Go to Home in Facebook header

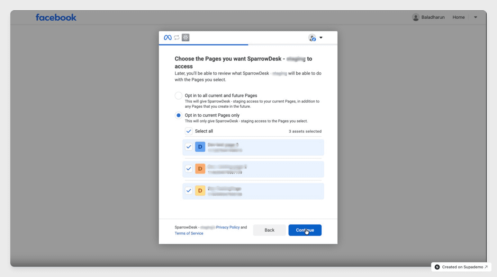(458, 17)
